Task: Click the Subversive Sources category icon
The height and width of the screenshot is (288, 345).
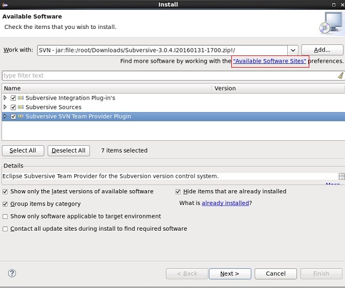Action: (21, 107)
